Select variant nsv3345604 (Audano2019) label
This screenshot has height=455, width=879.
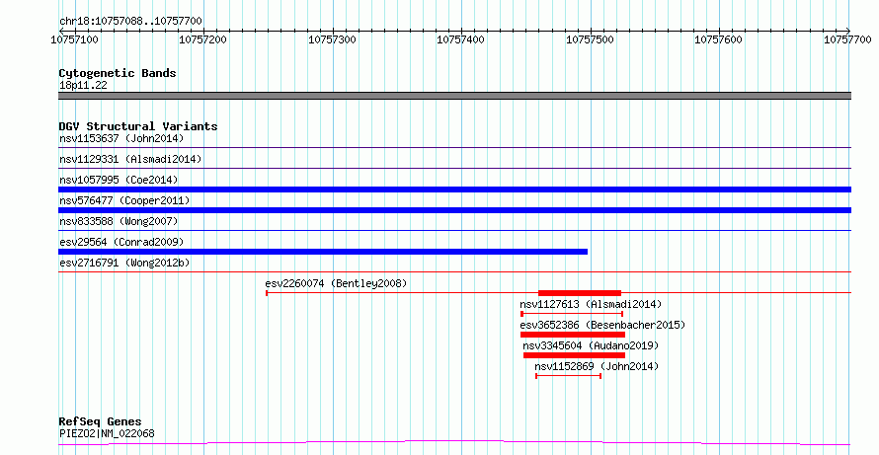[591, 345]
